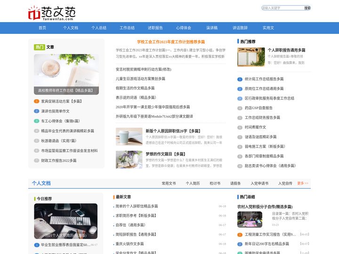
Task: Open the 演讲稿 navigation item
Action: click(x=212, y=28)
